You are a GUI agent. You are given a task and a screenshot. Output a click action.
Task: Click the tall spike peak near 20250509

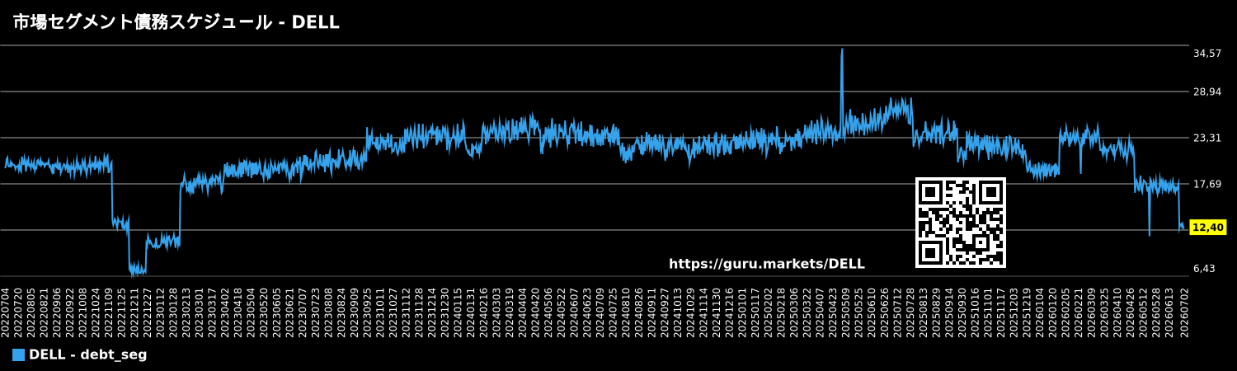[x=842, y=49]
